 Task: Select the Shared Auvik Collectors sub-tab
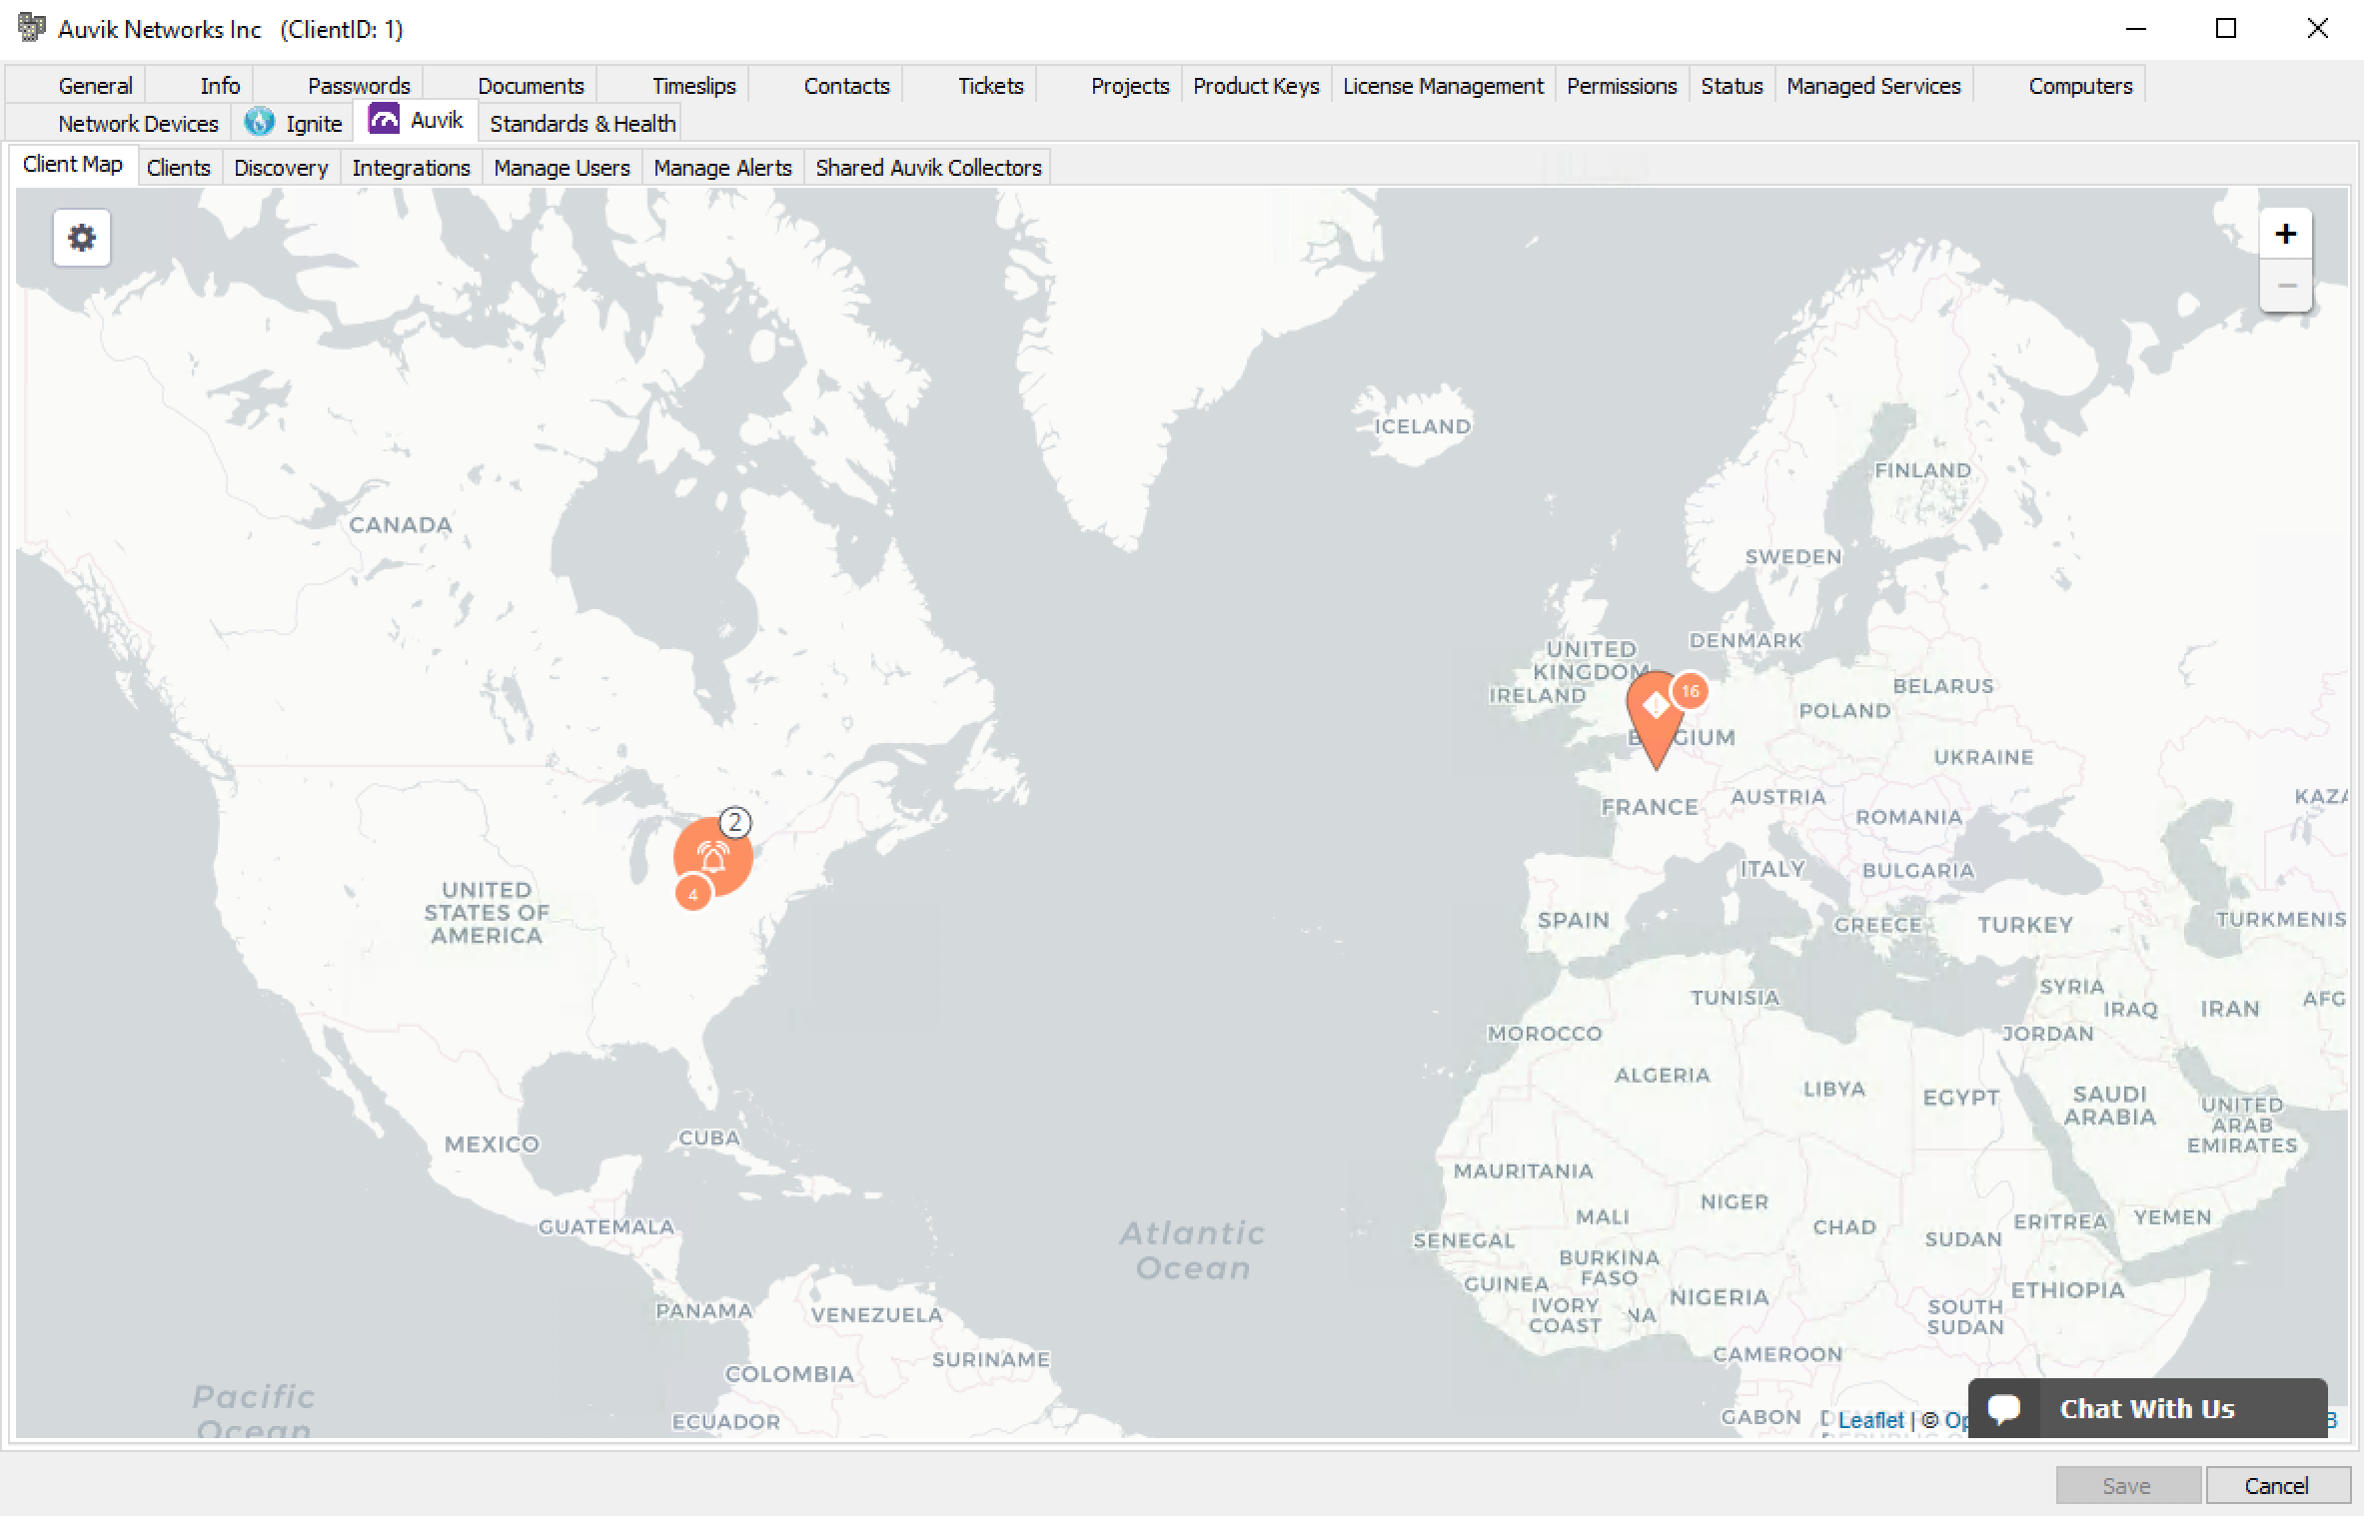928,168
